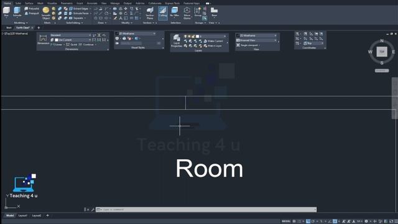This screenshot has width=398, height=224.
Task: Expand the Modeling panel flyout
Action: [x=21, y=23]
